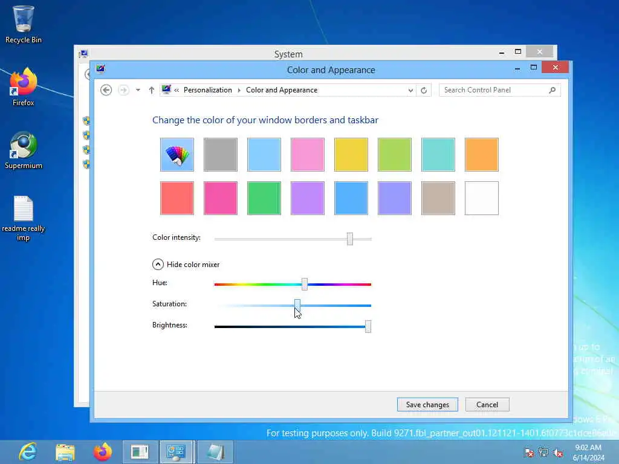Choose the light blue color swatch

[x=264, y=155]
